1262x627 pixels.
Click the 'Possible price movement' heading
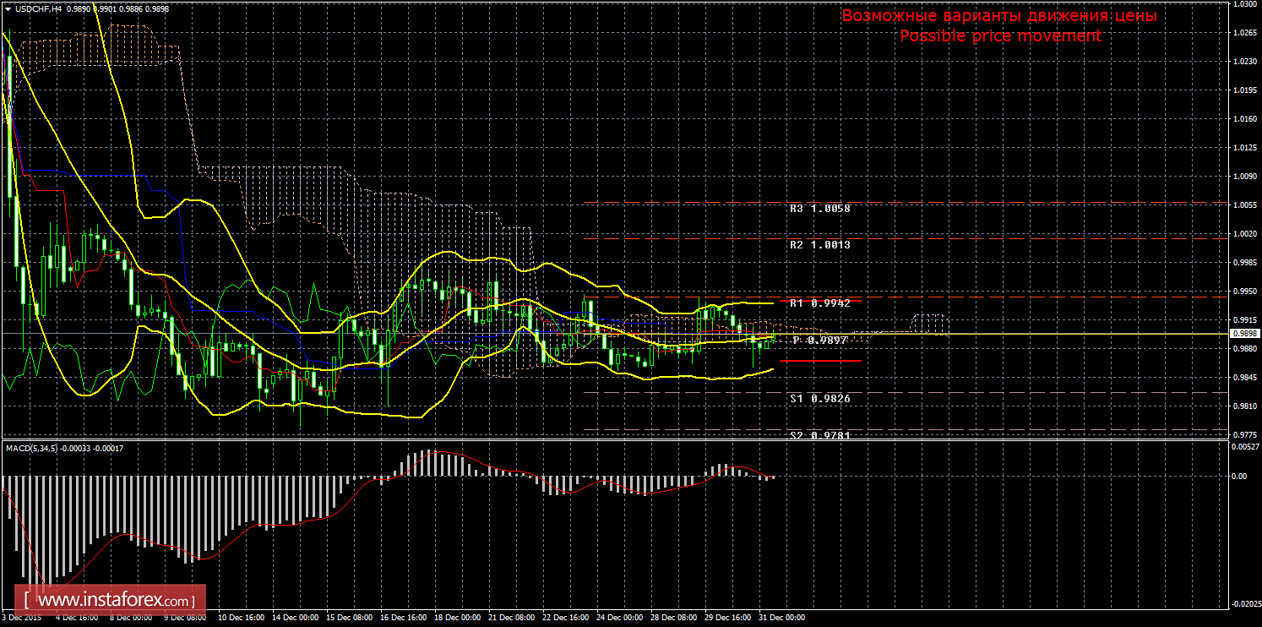1000,35
